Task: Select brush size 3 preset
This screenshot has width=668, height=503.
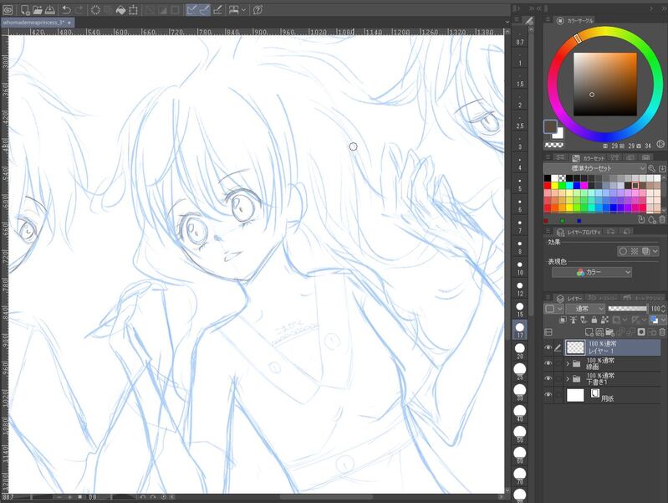Action: click(520, 143)
